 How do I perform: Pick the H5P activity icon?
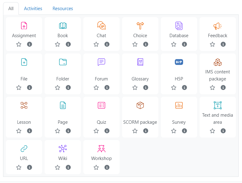[179, 62]
